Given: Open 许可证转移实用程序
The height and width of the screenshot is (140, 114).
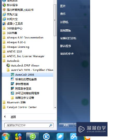Looking at the screenshot, I should tap(25, 93).
